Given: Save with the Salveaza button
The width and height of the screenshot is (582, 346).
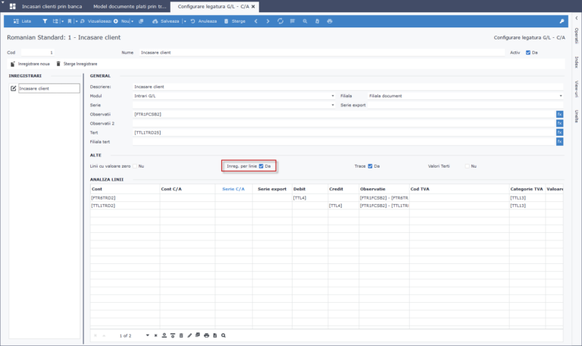Looking at the screenshot, I should 165,21.
